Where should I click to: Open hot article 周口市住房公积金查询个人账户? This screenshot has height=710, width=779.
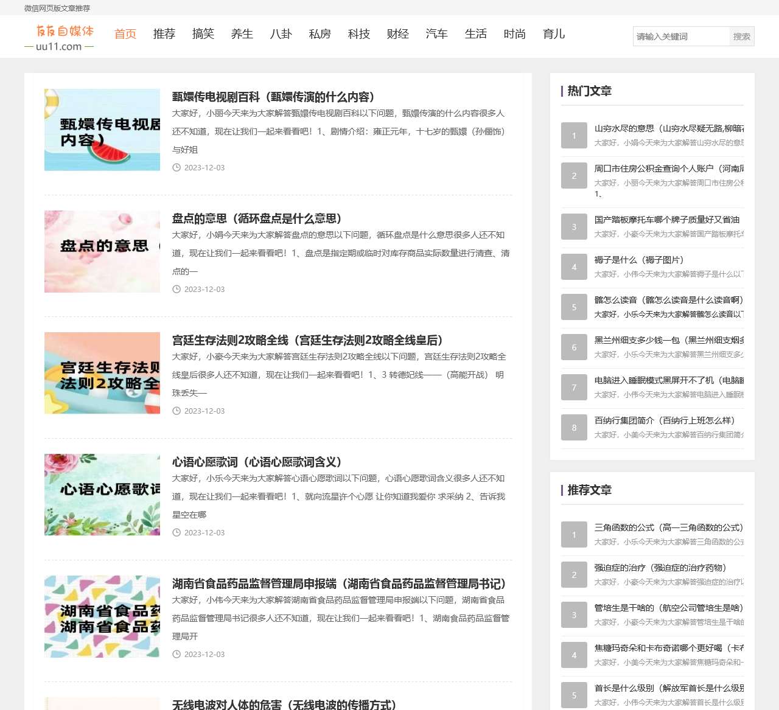[669, 169]
